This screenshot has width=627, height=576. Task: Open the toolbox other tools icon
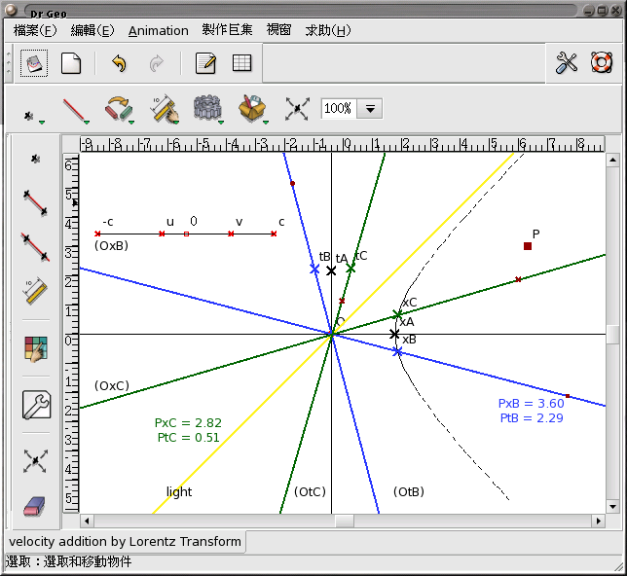[252, 108]
